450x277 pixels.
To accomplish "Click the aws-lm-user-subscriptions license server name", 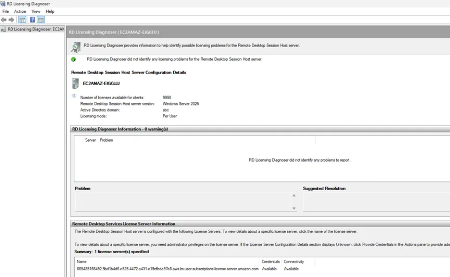I will point(168,269).
